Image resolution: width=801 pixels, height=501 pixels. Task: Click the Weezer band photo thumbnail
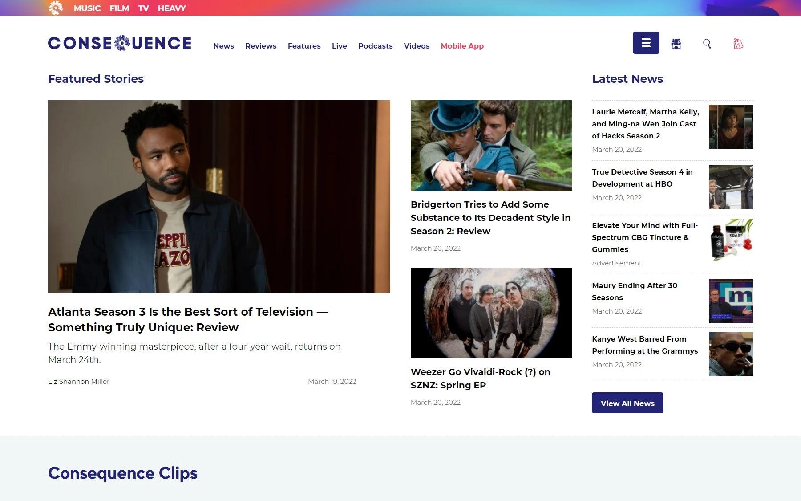pos(491,313)
